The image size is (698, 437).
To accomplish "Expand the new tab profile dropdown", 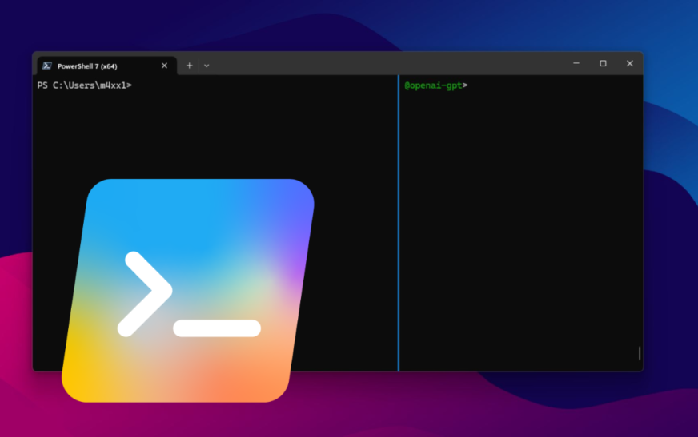I will point(207,66).
